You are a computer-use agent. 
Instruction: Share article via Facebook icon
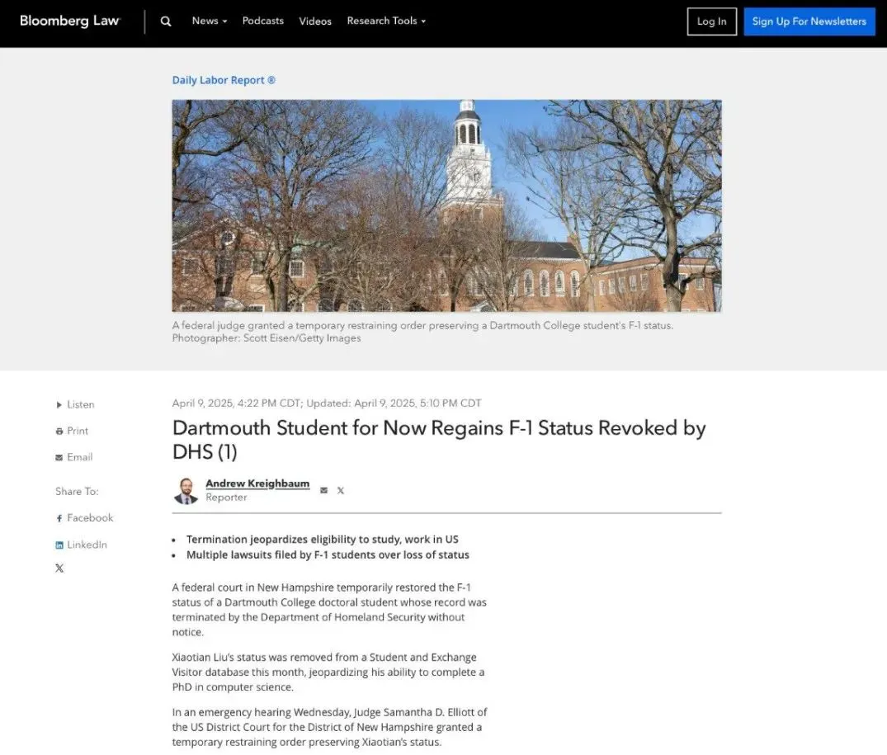click(59, 518)
